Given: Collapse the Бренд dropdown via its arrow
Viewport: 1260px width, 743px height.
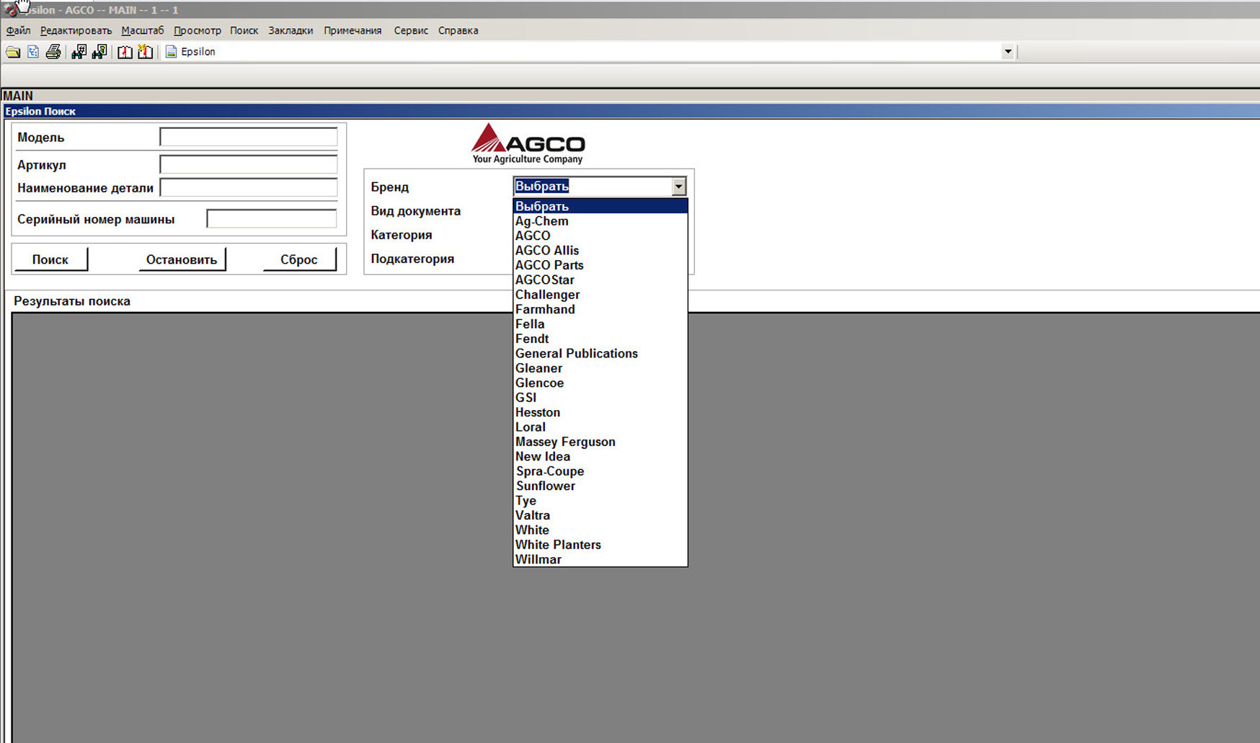Looking at the screenshot, I should coord(678,187).
